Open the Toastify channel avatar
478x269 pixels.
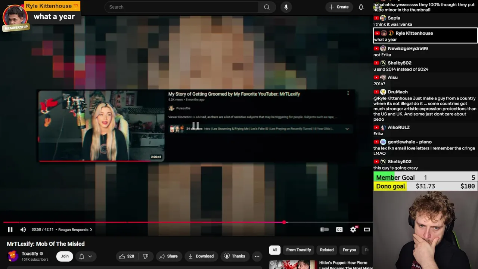[13, 256]
